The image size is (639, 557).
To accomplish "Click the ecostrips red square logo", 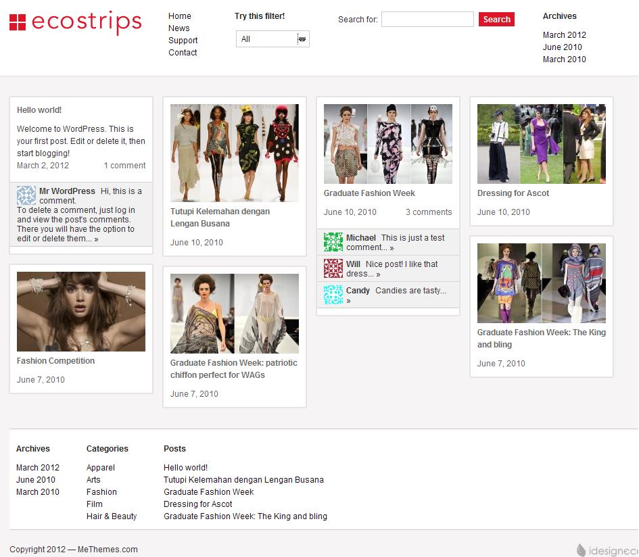I will pos(18,22).
